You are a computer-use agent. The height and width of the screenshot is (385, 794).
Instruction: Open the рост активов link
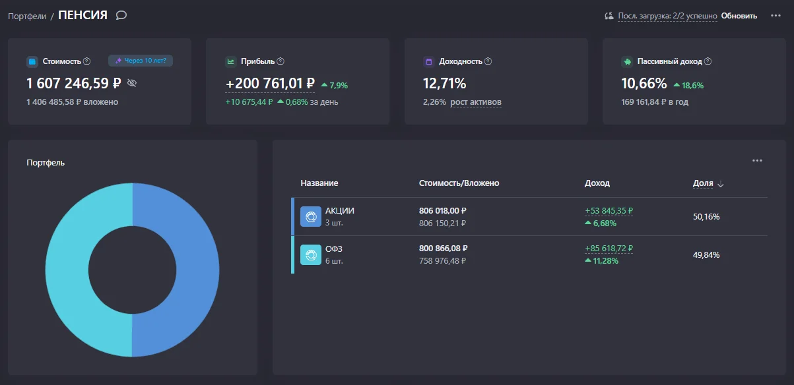(476, 102)
